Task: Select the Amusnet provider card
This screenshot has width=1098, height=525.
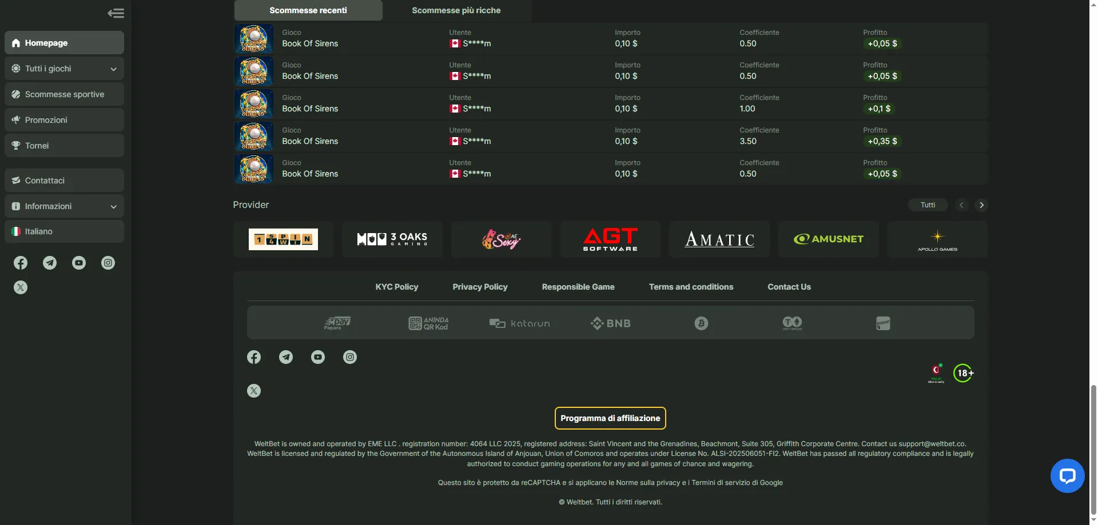Action: (x=829, y=239)
